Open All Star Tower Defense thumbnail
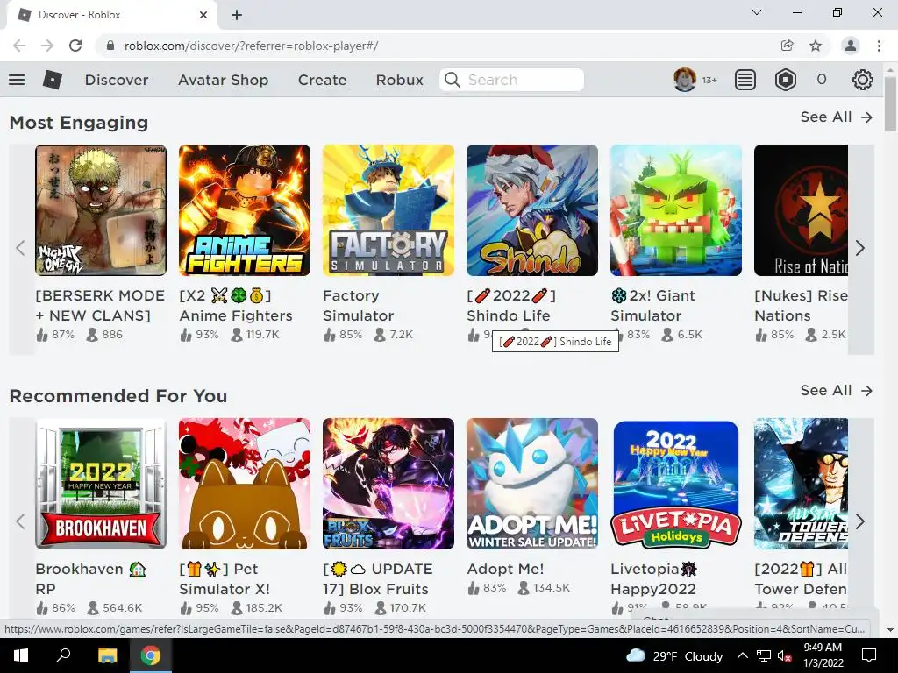Image resolution: width=898 pixels, height=673 pixels. (801, 484)
